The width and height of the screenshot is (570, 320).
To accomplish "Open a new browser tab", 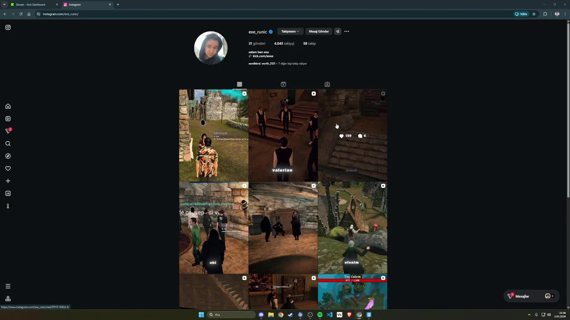I will (x=118, y=4).
